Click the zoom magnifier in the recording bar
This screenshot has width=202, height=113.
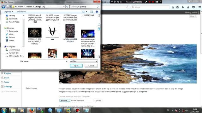118,2
